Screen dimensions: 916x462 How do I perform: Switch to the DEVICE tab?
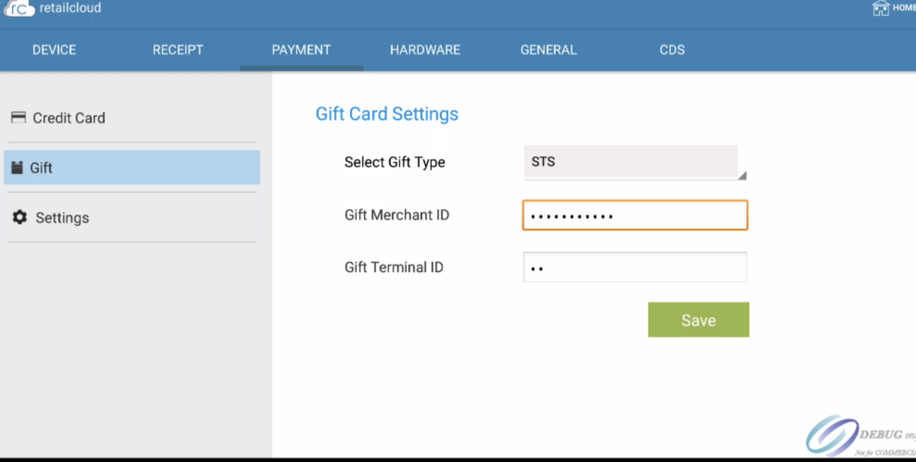pyautogui.click(x=54, y=50)
